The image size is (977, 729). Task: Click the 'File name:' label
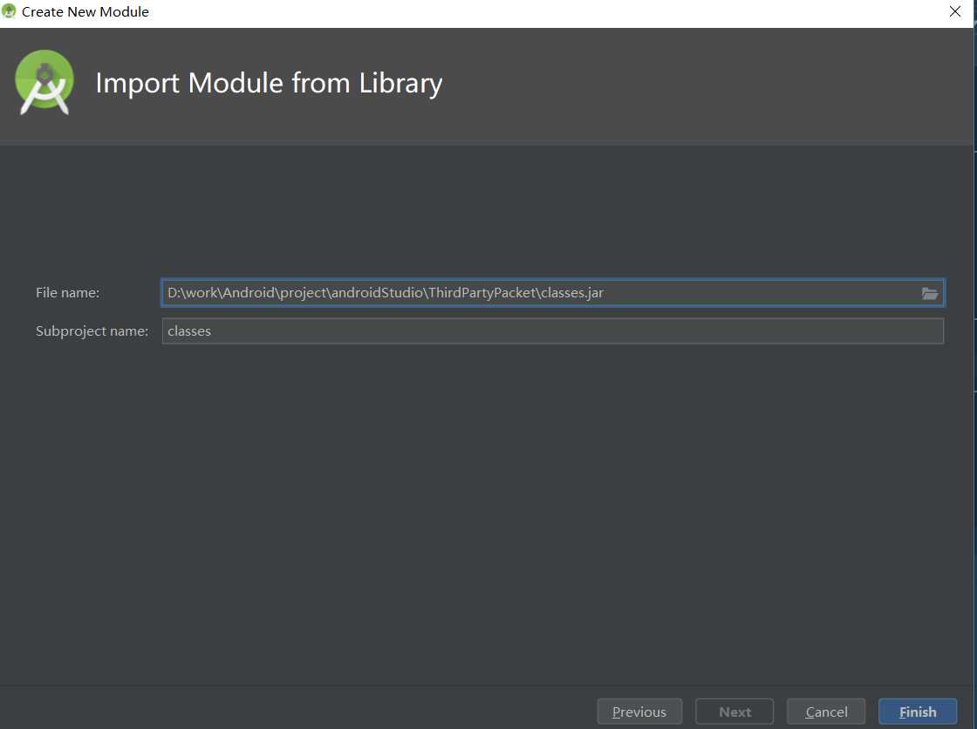pyautogui.click(x=67, y=293)
